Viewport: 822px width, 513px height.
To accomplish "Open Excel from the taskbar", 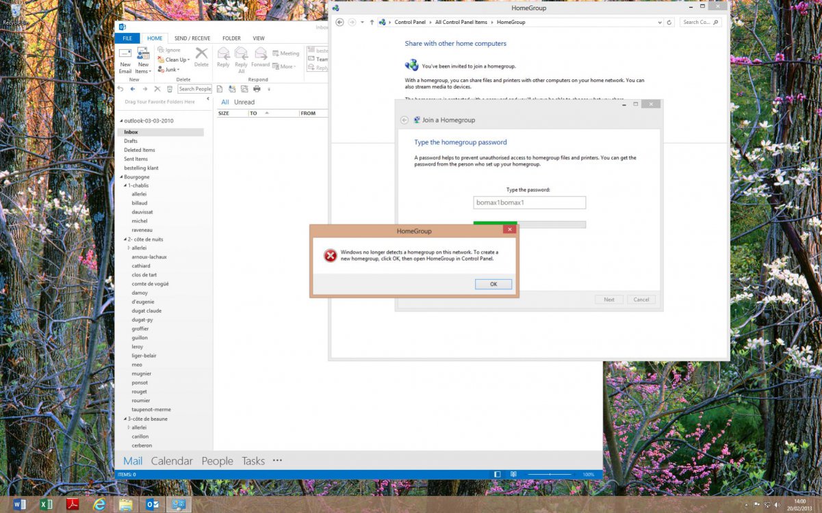I will coord(46,505).
